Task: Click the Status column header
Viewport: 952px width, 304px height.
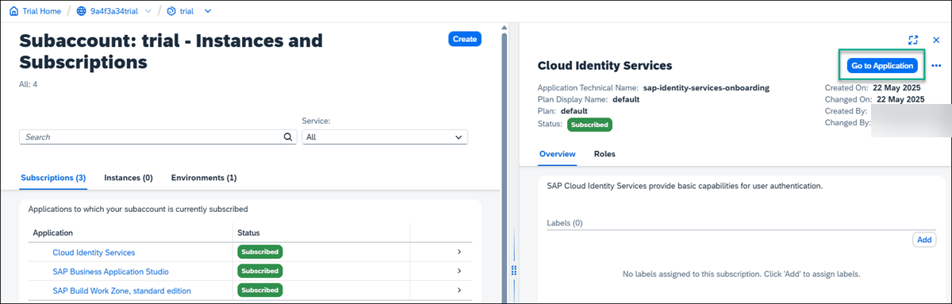Action: pyautogui.click(x=249, y=233)
